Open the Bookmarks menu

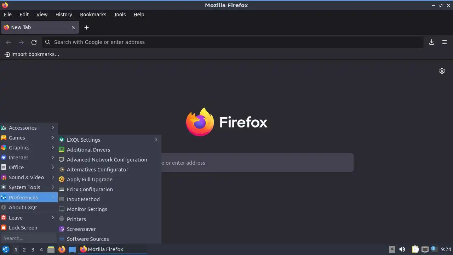pos(93,15)
